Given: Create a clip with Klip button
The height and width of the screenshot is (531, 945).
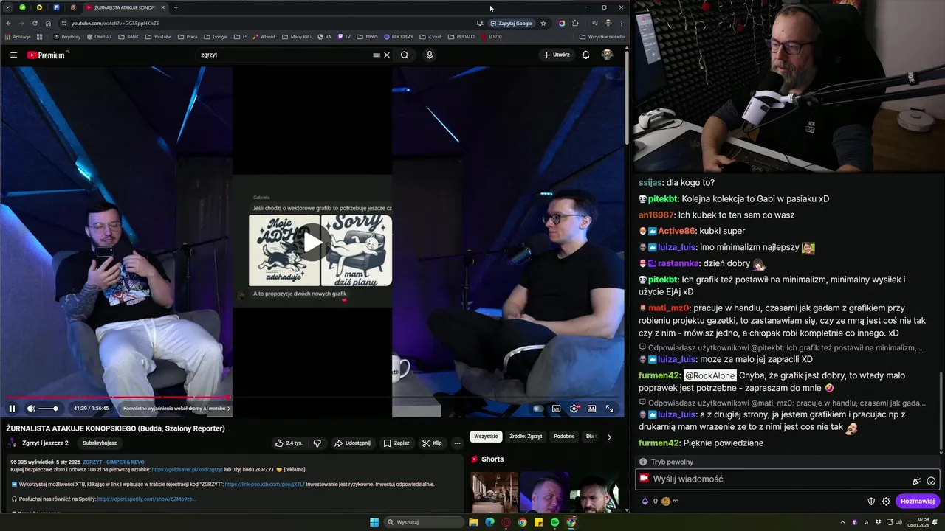Looking at the screenshot, I should tap(432, 443).
